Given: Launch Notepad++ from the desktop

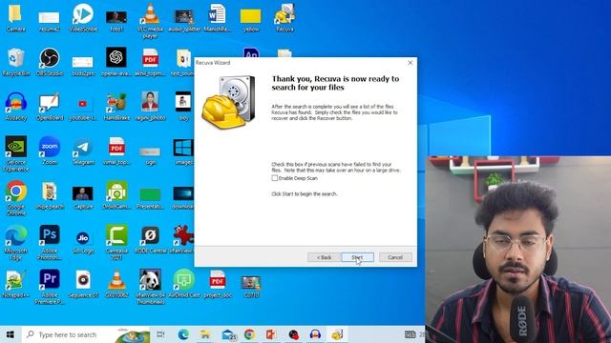Looking at the screenshot, I should 15,284.
